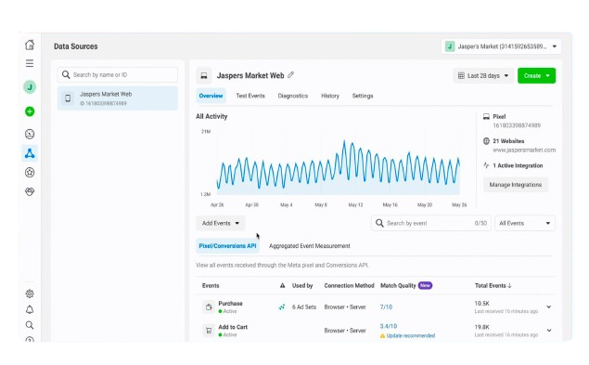Switch to Aggregated Event Measurement tab

310,246
